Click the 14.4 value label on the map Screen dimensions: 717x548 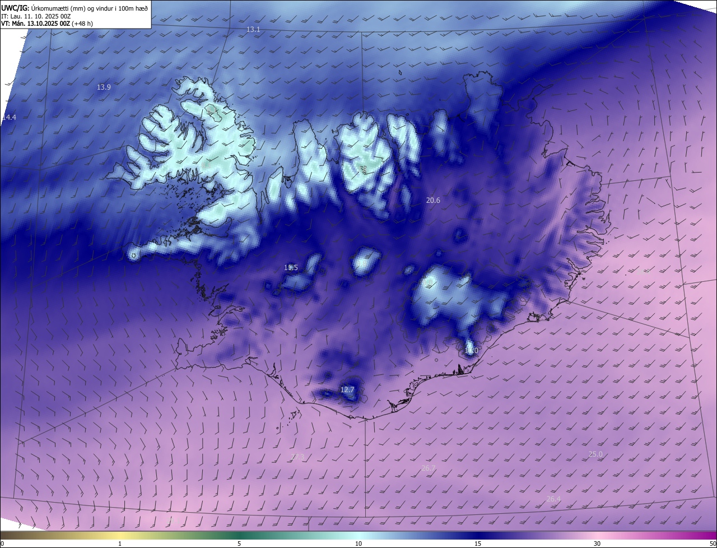[x=9, y=117]
